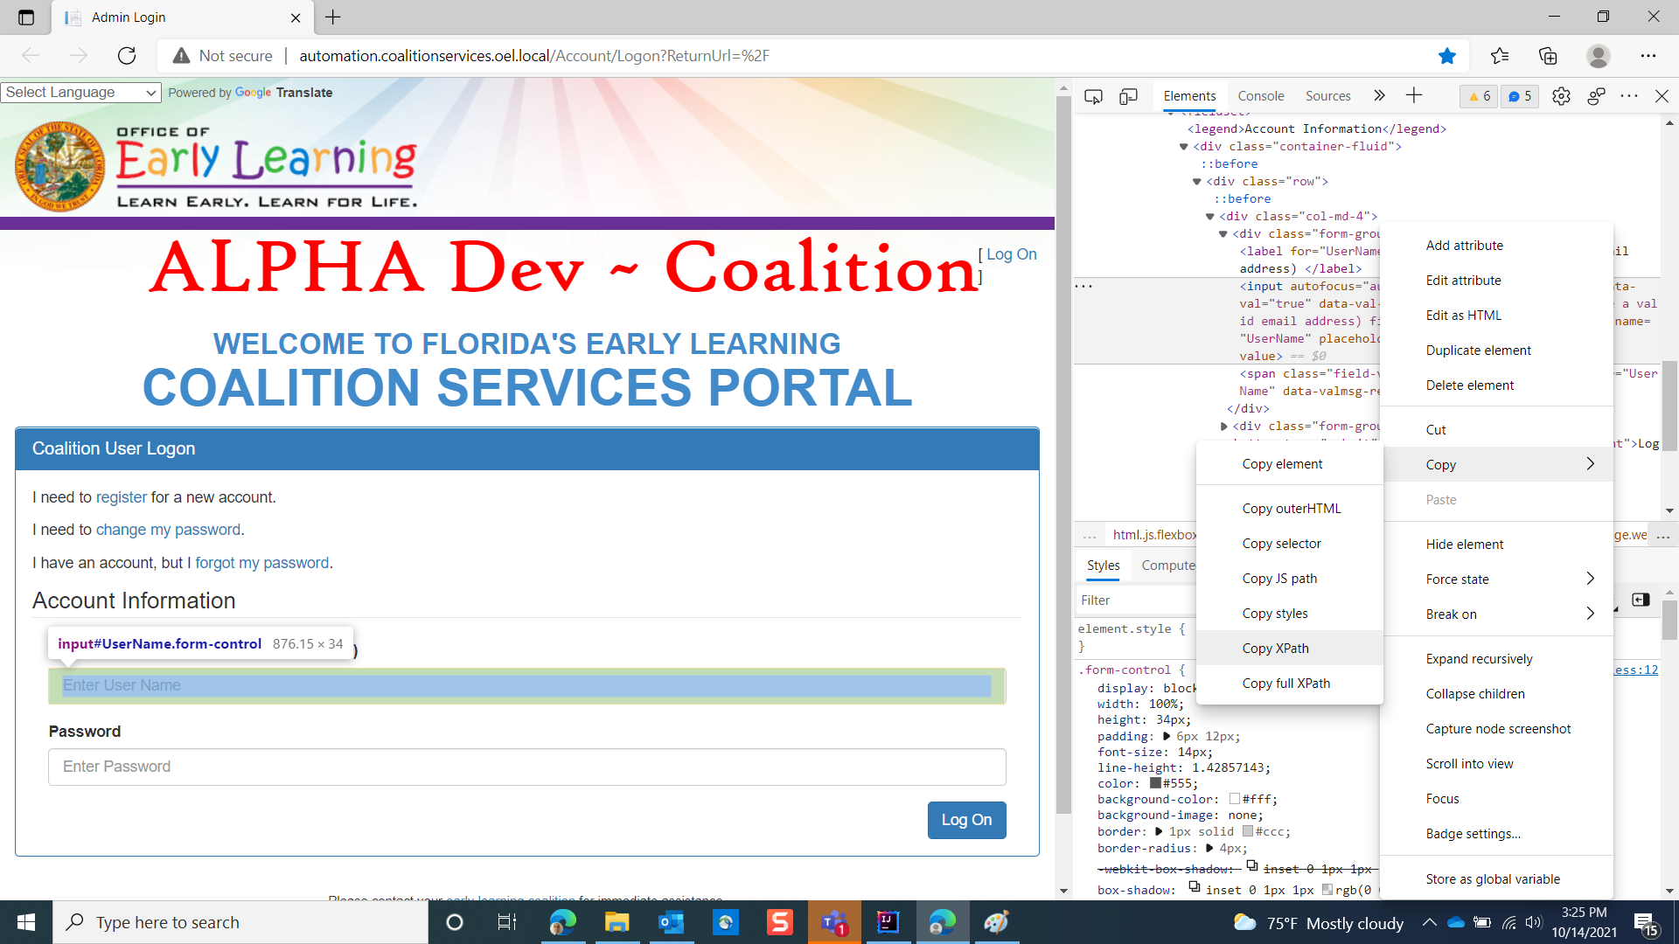Open more DevTools tabs chevron
Image resolution: width=1679 pixels, height=944 pixels.
(1379, 96)
